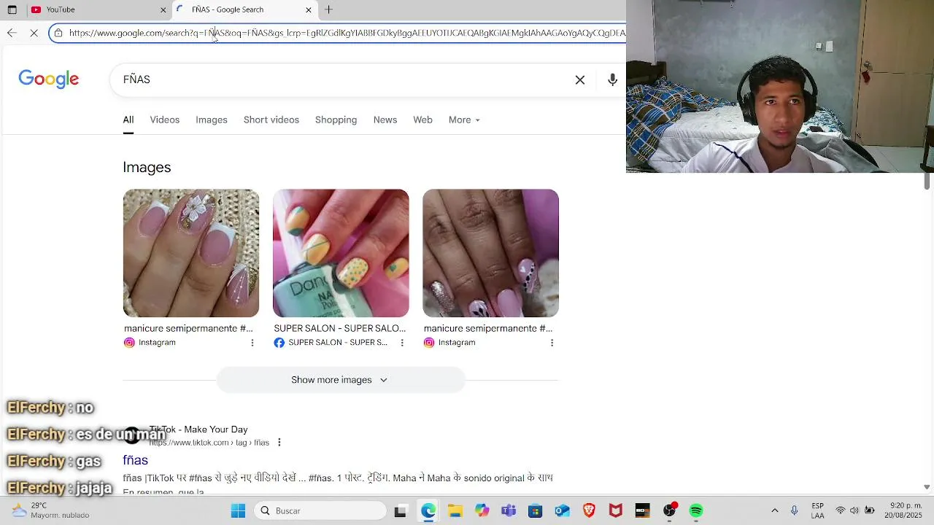The width and height of the screenshot is (934, 525).
Task: Click the browser back arrow button
Action: pyautogui.click(x=12, y=33)
